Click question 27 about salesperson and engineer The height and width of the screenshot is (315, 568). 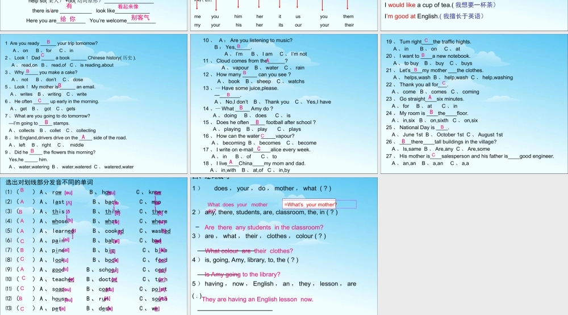point(470,156)
